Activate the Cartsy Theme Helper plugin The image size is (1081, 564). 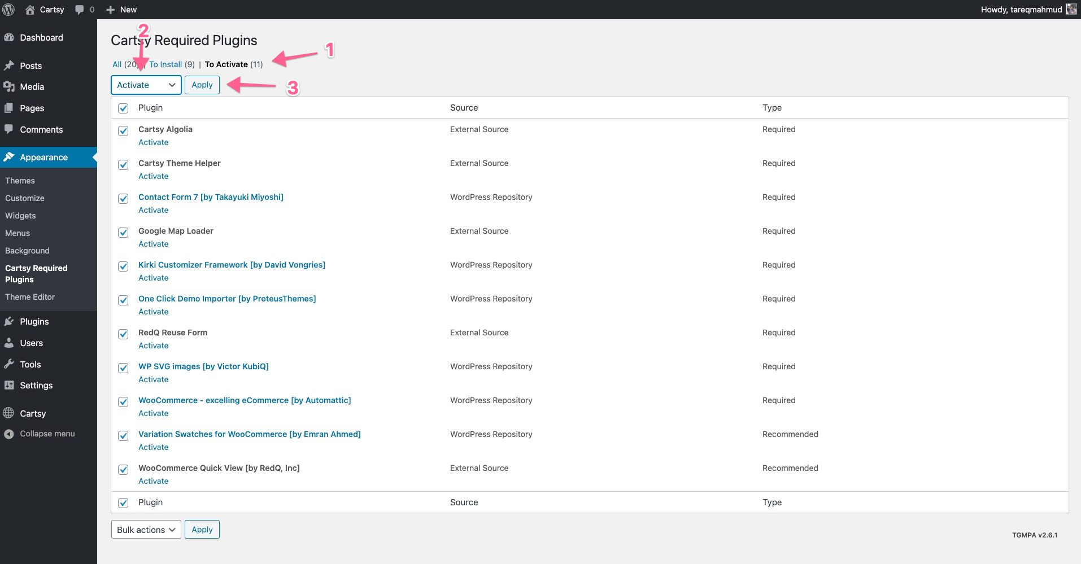154,176
